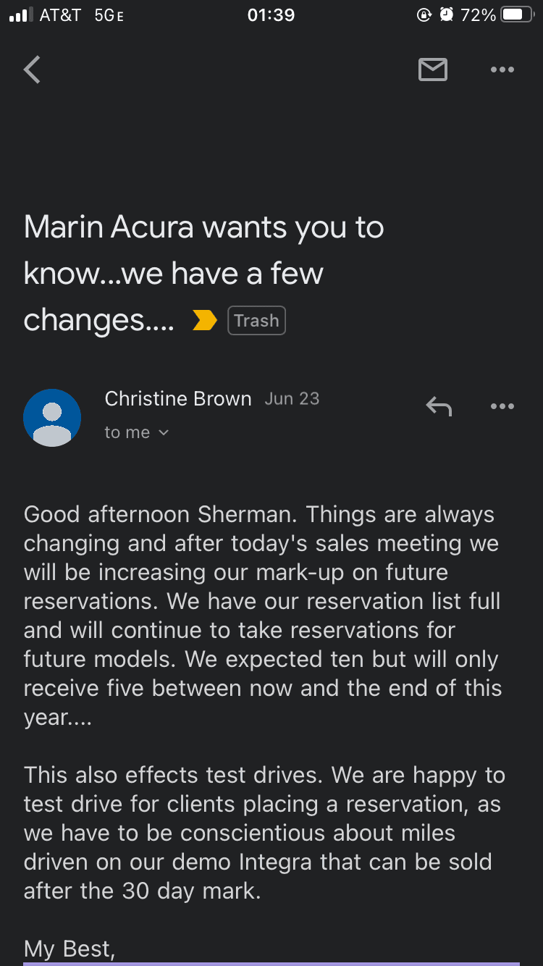
Task: Toggle the yellow importance marker
Action: coord(205,321)
